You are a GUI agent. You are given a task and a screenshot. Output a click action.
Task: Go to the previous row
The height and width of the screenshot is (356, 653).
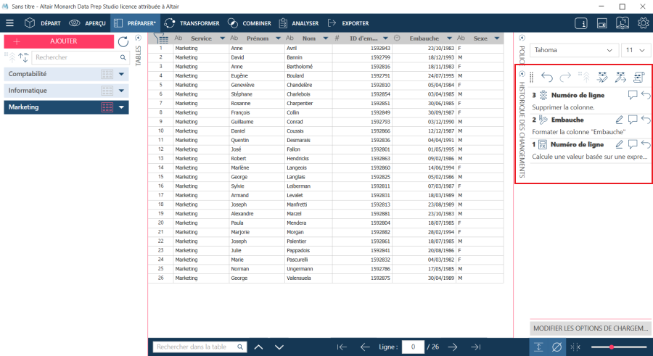click(x=365, y=347)
